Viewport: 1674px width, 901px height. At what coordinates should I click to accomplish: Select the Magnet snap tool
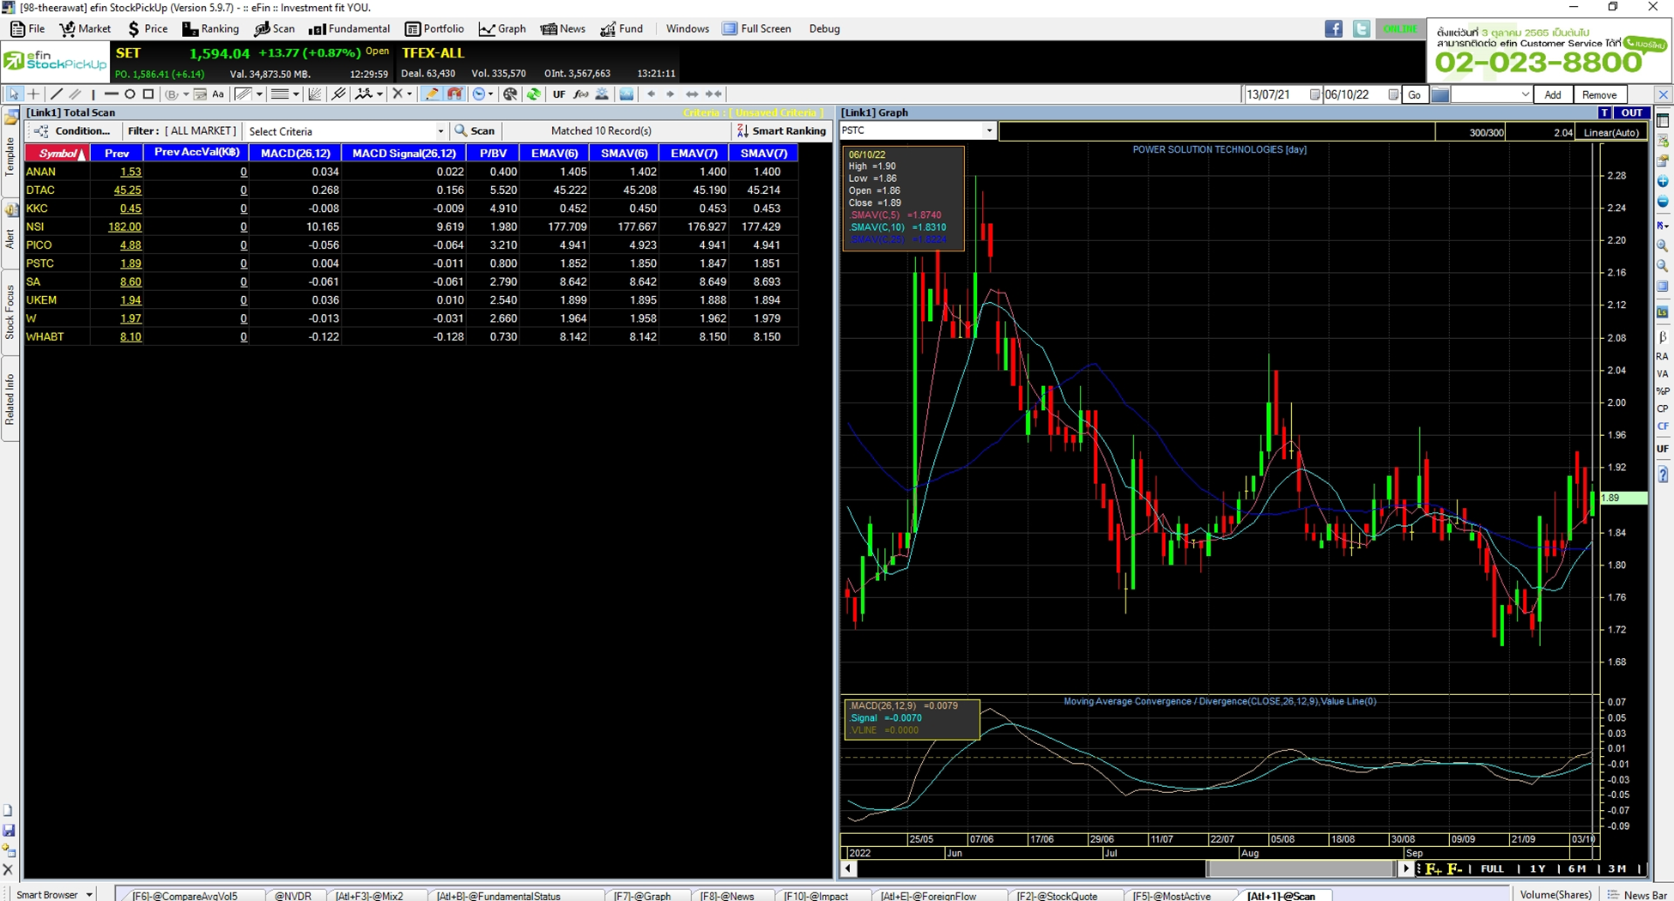pos(452,94)
